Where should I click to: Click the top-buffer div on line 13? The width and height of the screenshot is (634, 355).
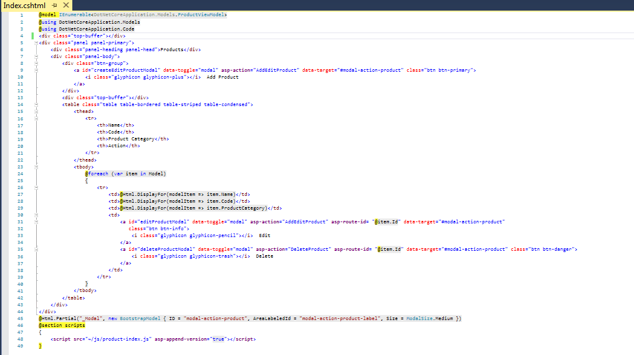pos(105,97)
